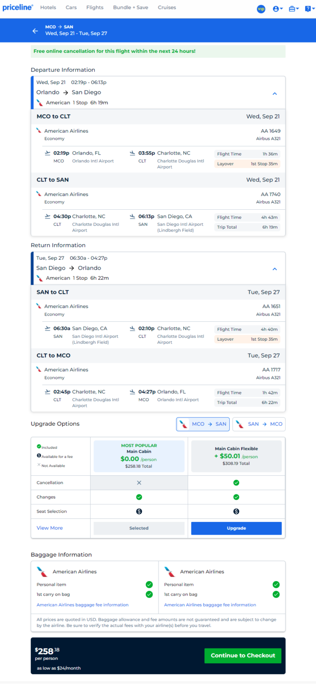
Task: Upgrade to Main Cabin Flexible
Action: tap(236, 528)
